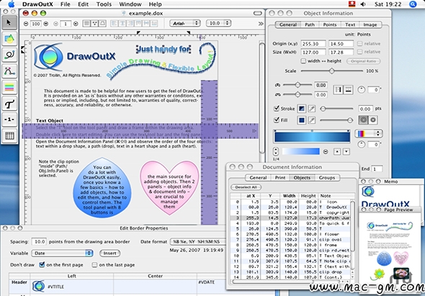
Task: Select the arrow selection tool
Action: [9, 22]
